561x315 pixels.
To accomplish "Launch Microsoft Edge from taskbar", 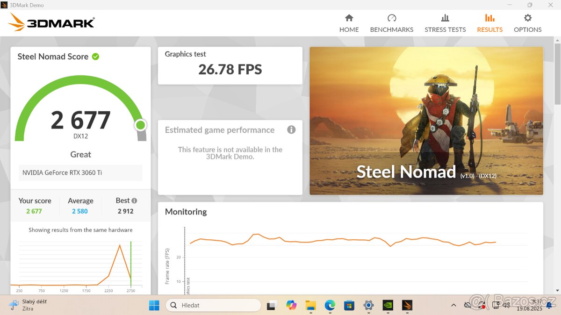I will pos(330,305).
